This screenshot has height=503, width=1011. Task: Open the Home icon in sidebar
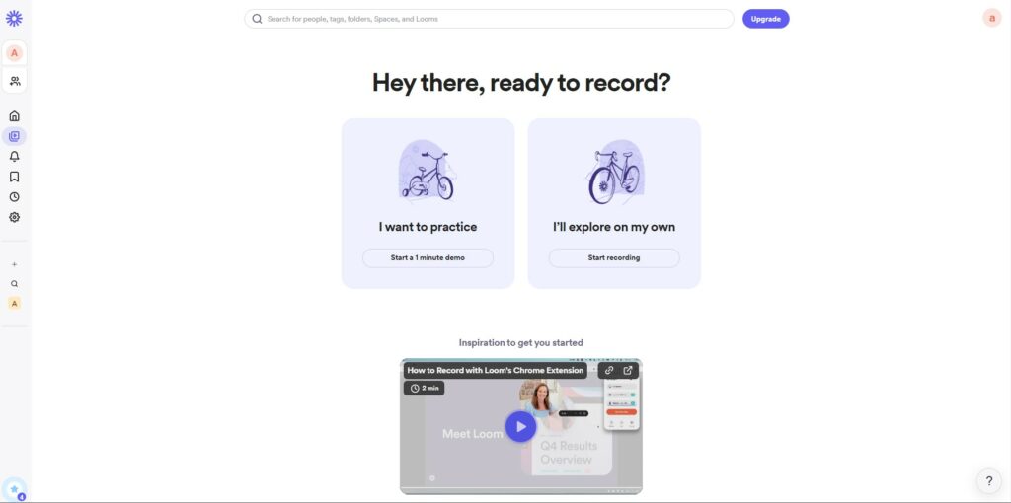click(14, 116)
